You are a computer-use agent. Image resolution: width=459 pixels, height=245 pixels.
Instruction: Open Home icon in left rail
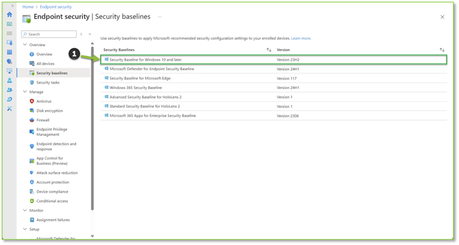tap(9, 15)
